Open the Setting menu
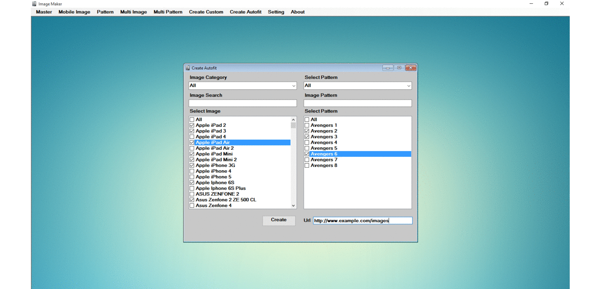Image resolution: width=601 pixels, height=289 pixels. [276, 12]
